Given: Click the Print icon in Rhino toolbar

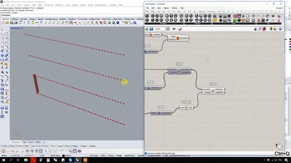Looking at the screenshot, I should [x=16, y=23].
